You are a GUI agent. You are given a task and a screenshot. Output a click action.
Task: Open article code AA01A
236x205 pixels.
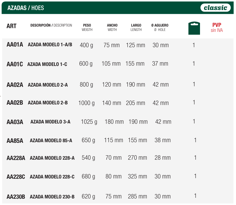(15, 45)
